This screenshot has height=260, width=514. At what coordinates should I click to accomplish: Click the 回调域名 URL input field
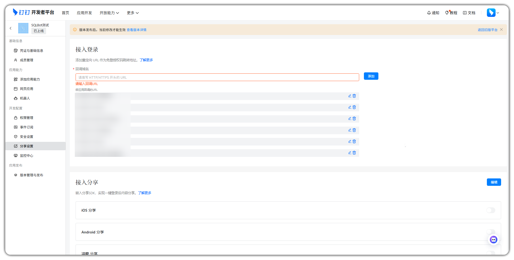click(x=217, y=77)
